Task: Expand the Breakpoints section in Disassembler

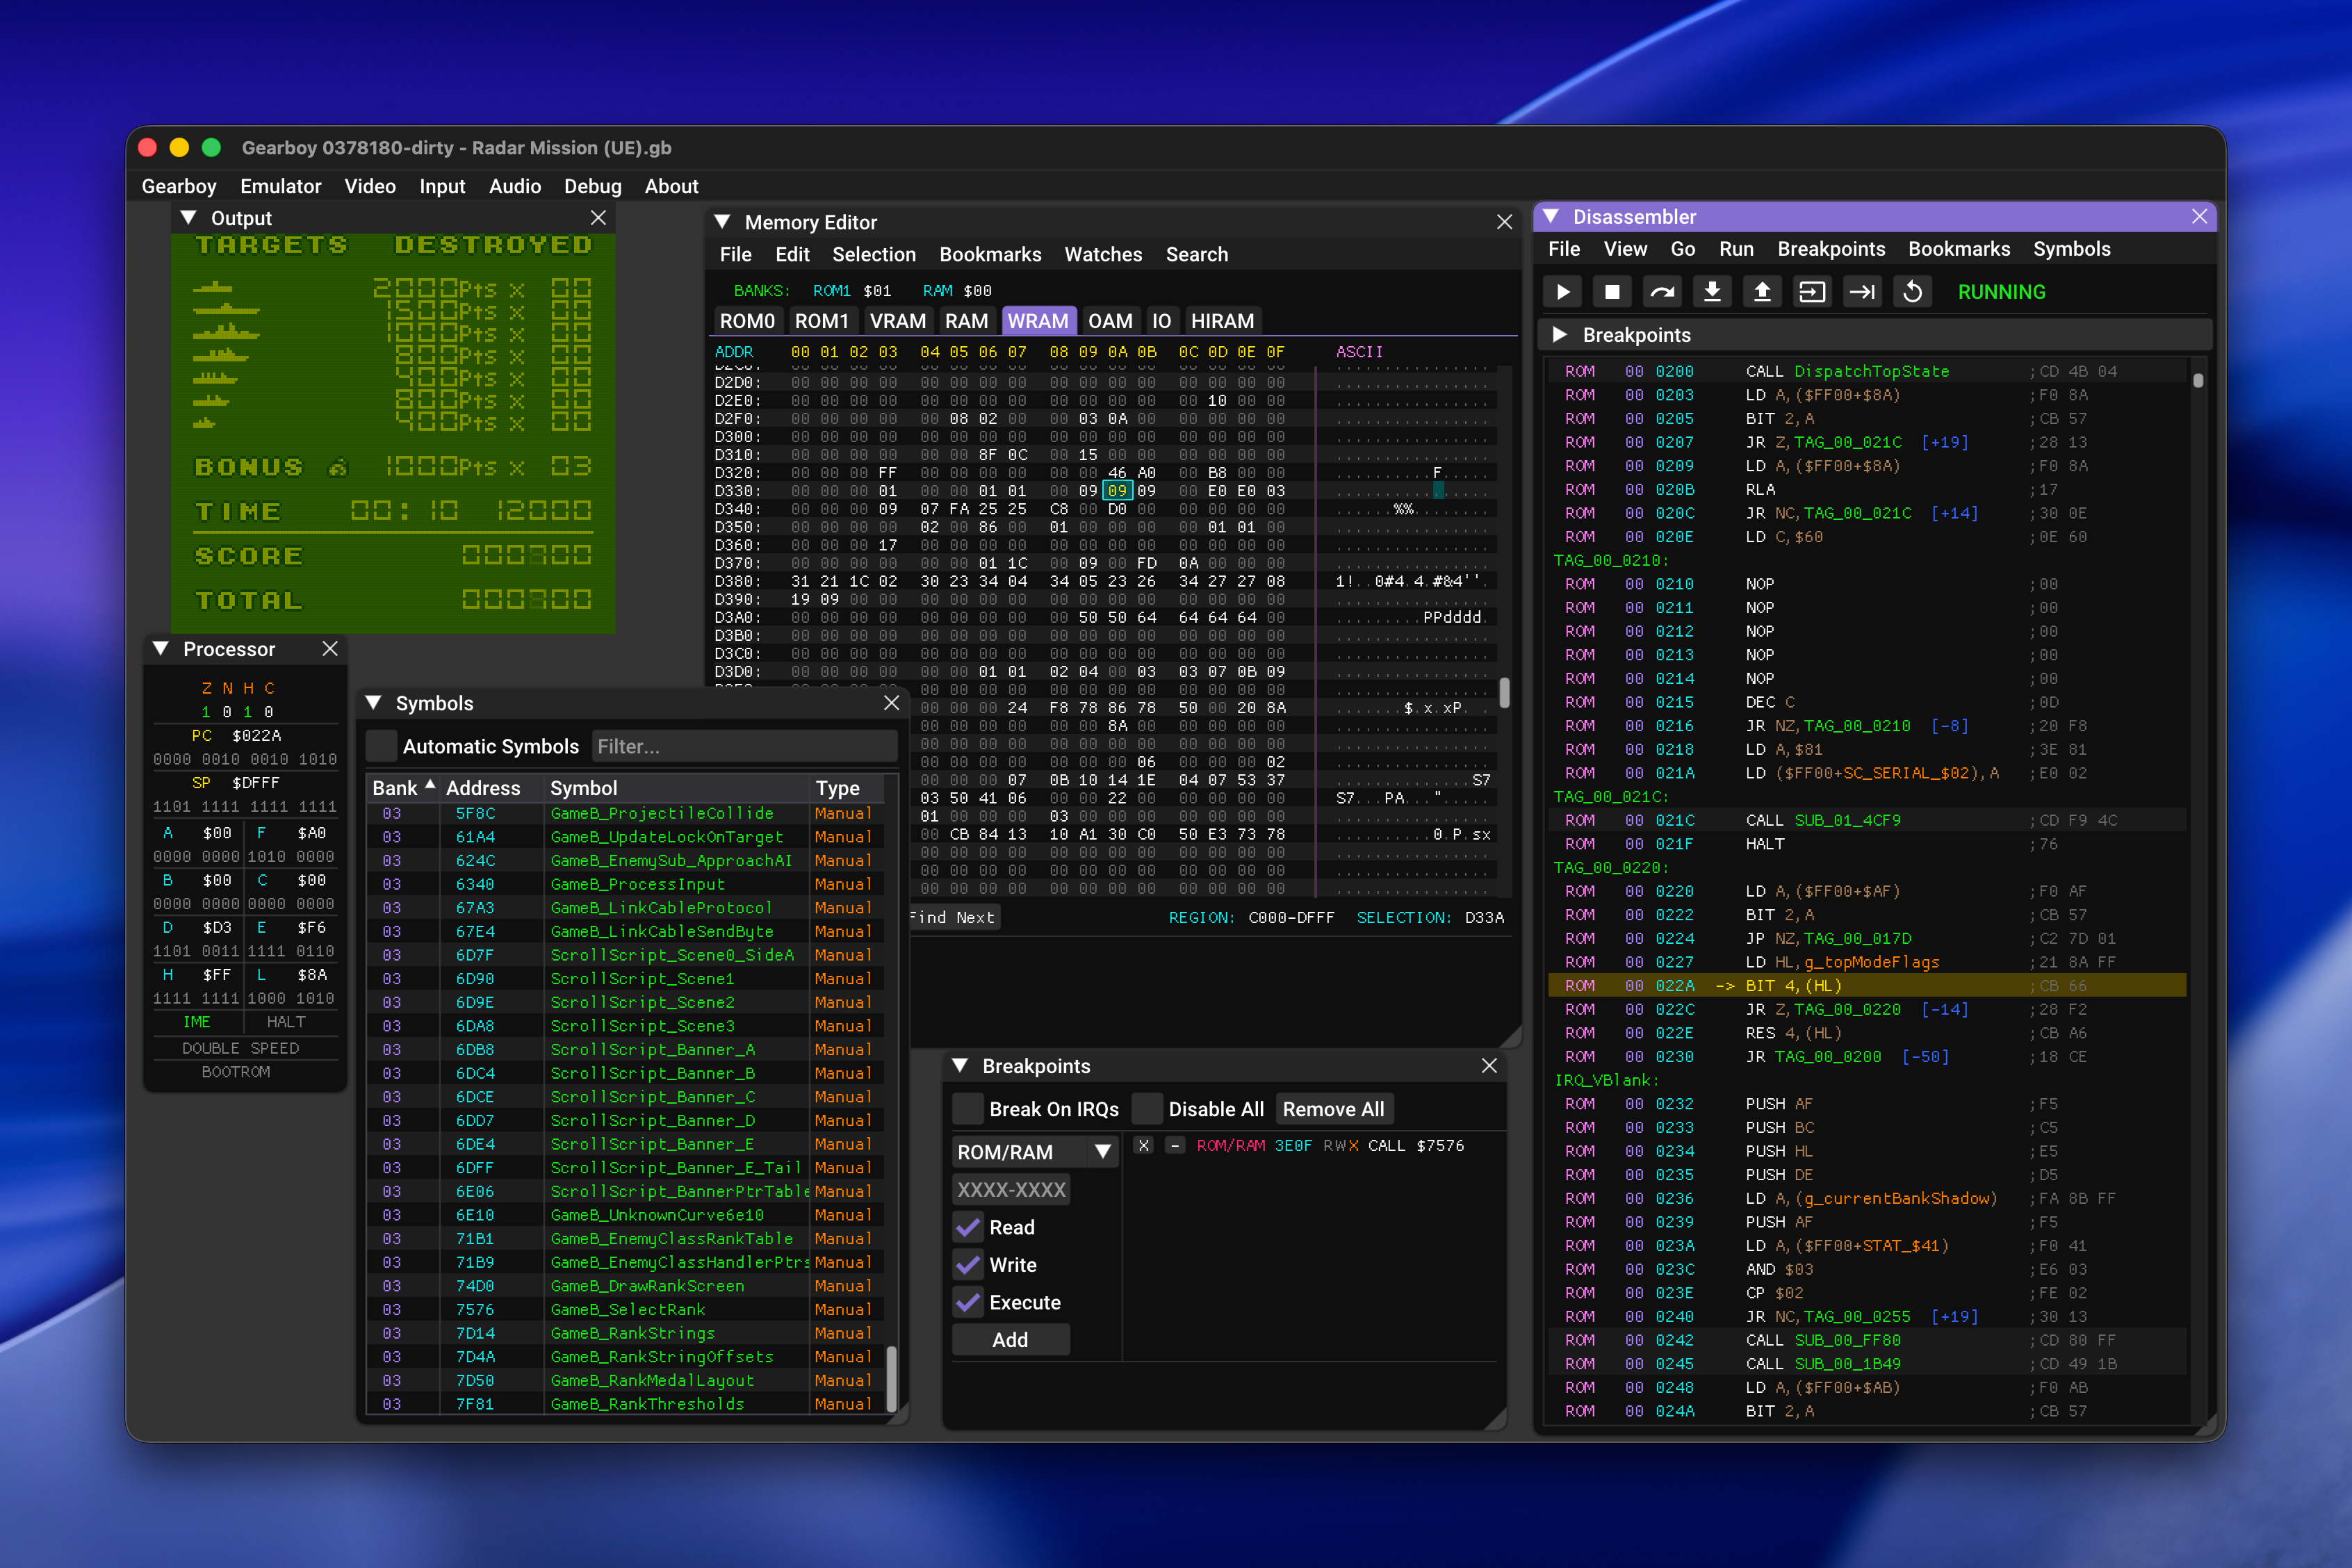Action: point(1559,335)
